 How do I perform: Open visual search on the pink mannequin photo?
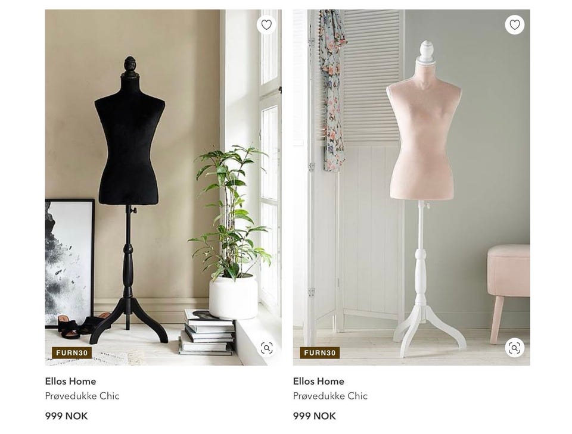pyautogui.click(x=514, y=348)
